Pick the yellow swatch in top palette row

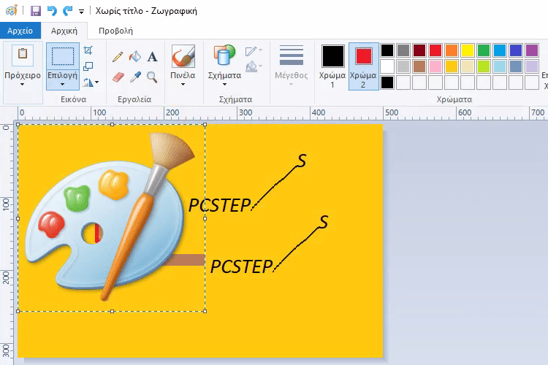tap(468, 50)
